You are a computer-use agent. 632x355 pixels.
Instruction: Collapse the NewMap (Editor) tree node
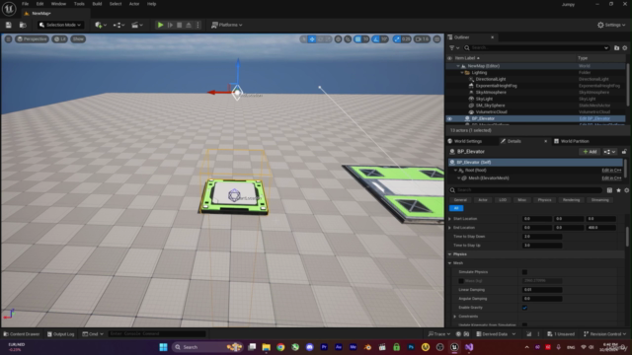click(x=458, y=66)
